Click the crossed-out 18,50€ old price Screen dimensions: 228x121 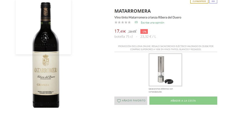click(x=132, y=31)
